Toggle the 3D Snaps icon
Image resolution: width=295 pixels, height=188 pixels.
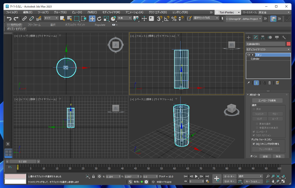[160, 18]
